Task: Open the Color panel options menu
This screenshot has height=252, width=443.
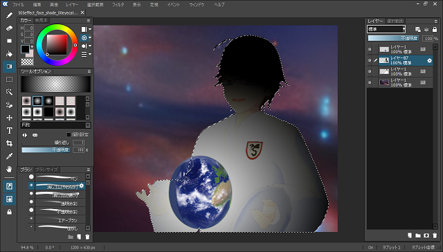Action: tap(89, 21)
